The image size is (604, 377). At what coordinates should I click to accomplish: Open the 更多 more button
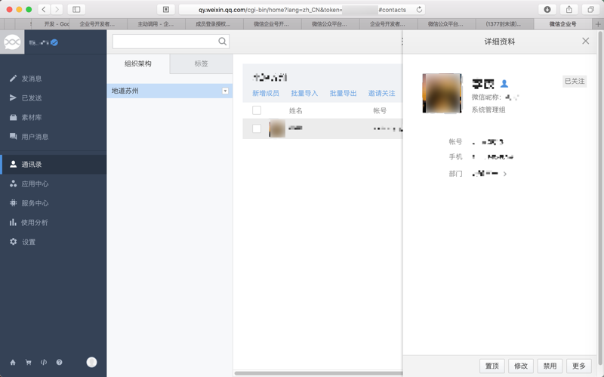click(578, 366)
